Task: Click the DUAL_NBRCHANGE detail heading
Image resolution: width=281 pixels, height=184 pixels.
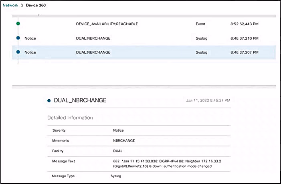Action: (80, 100)
